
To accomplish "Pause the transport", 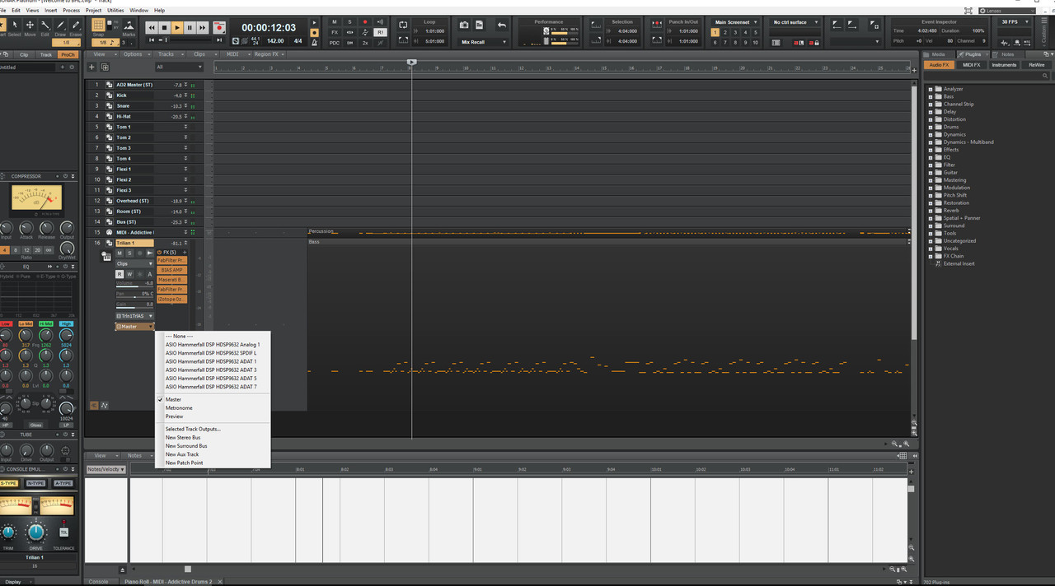I will (x=190, y=27).
